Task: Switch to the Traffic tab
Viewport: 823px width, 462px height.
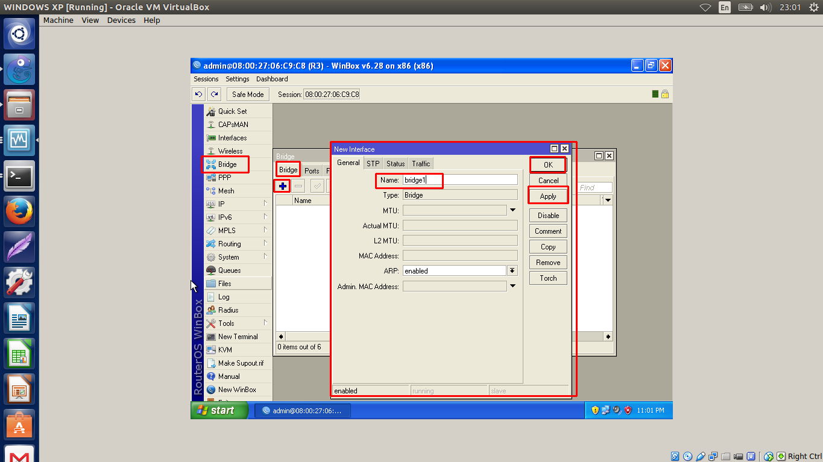Action: point(421,164)
